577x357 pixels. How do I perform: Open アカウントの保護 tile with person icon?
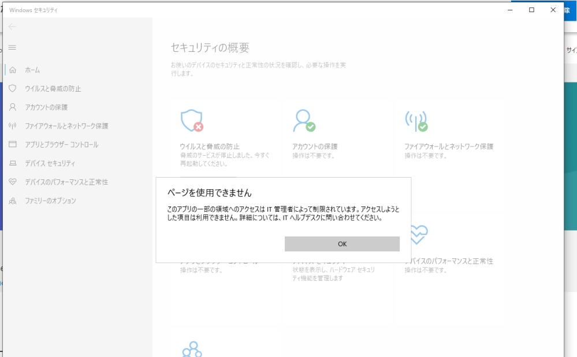click(304, 121)
